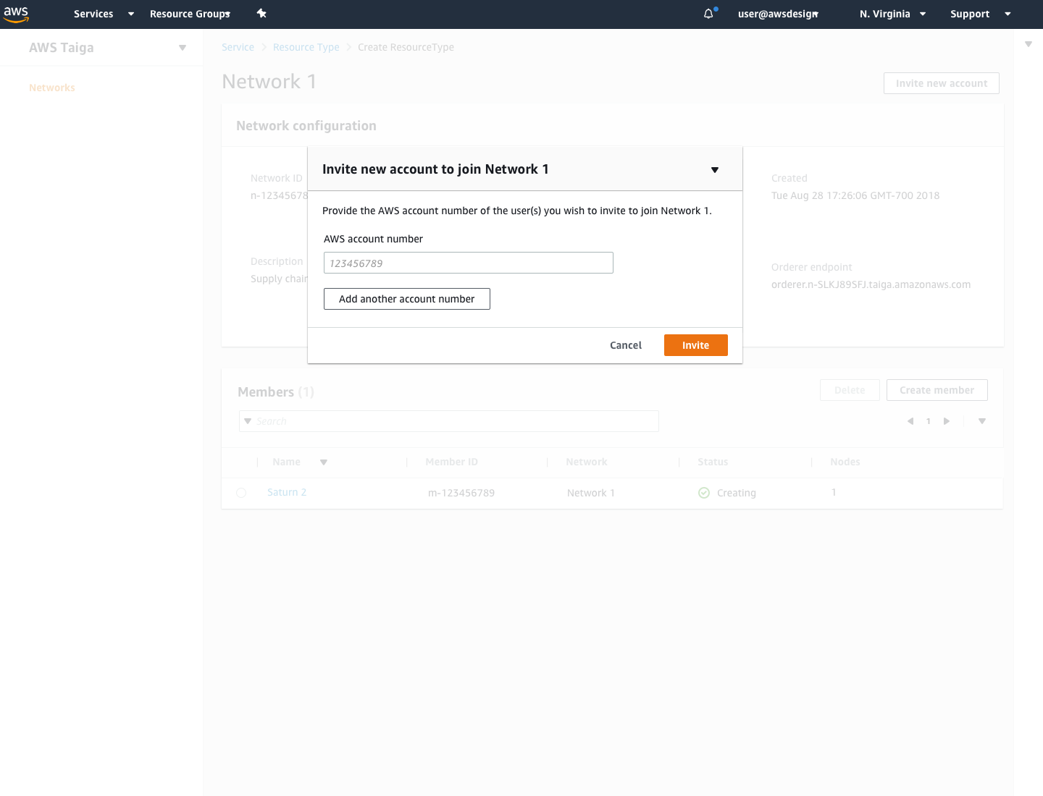Open the N. Virginia region selector
Image resolution: width=1043 pixels, height=796 pixels.
[x=892, y=14]
